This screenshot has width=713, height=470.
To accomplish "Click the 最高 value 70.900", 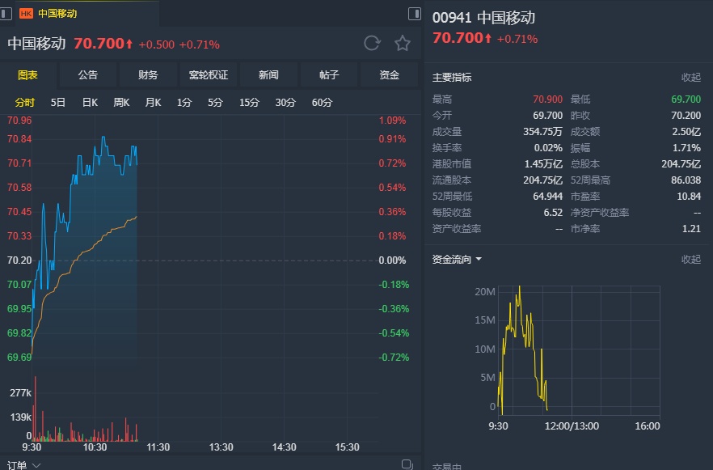I will (x=547, y=100).
